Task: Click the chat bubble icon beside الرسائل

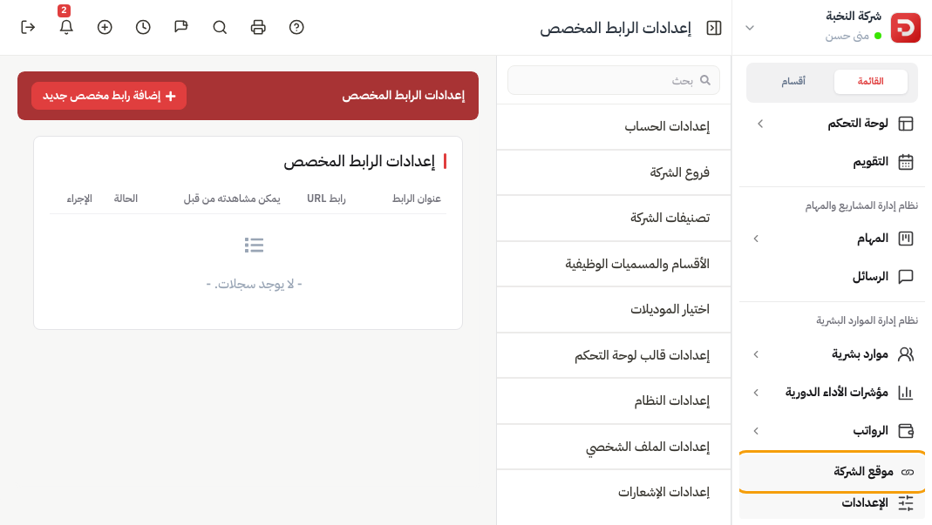Action: point(905,277)
